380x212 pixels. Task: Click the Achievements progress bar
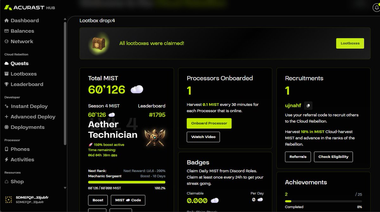coord(323,201)
